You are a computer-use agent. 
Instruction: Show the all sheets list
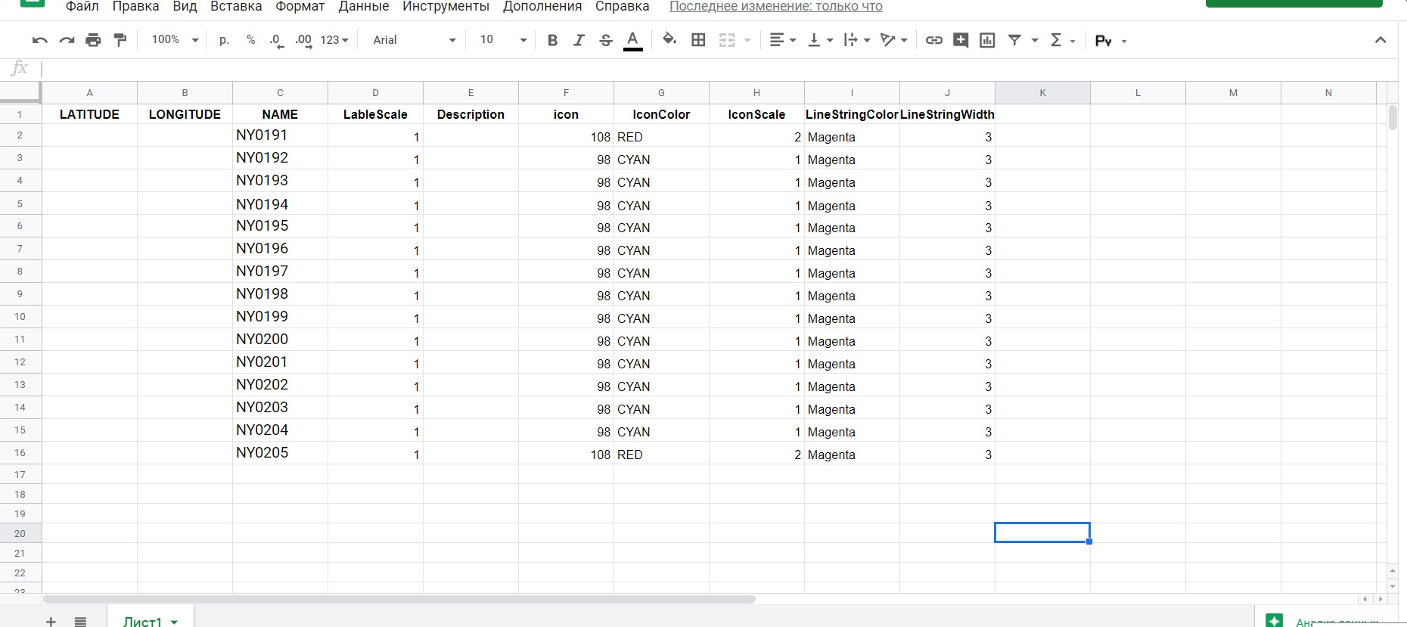(80, 621)
